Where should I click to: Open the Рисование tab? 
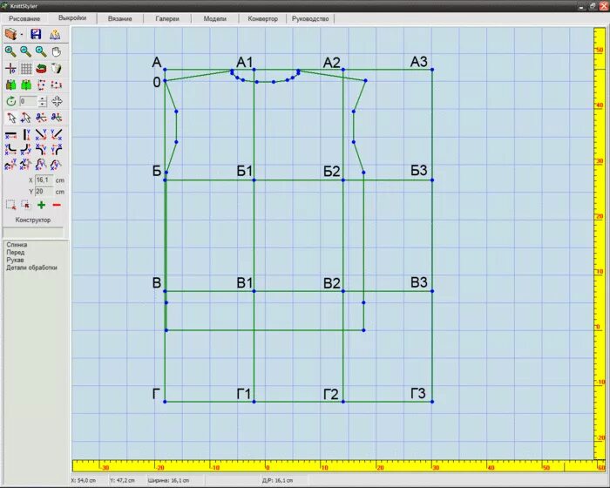[x=24, y=18]
